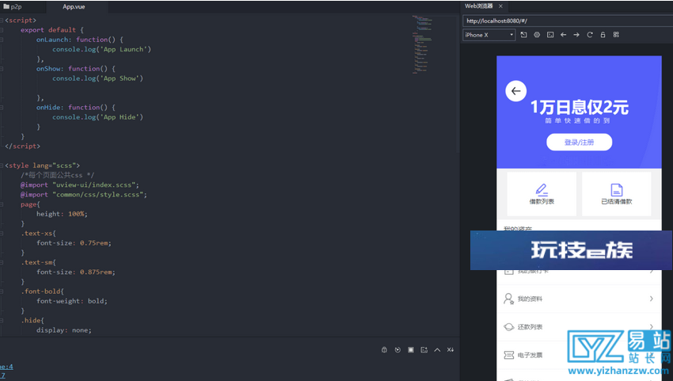This screenshot has height=381, width=673.
Task: Click the rerun icon in console toolbar
Action: pos(397,349)
